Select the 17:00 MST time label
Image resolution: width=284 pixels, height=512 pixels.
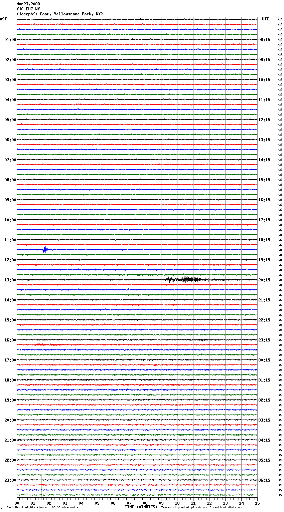pos(10,360)
